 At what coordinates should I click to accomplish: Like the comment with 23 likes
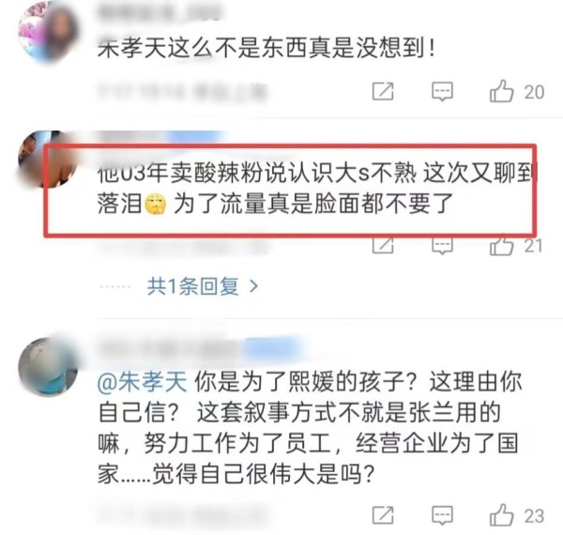(502, 515)
